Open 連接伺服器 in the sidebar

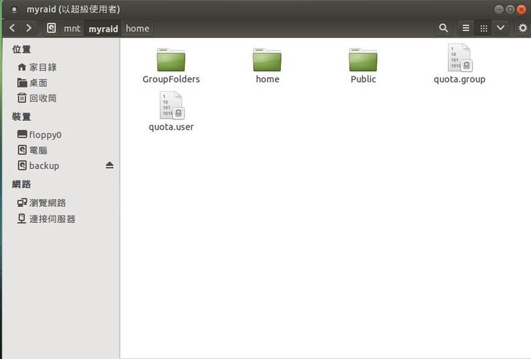point(52,218)
